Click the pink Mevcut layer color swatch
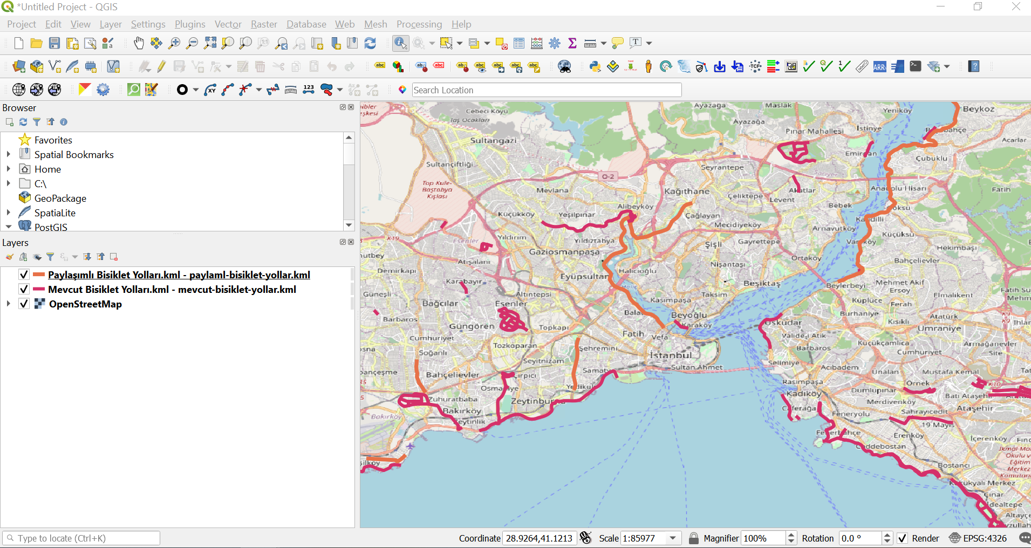1031x548 pixels. point(39,289)
